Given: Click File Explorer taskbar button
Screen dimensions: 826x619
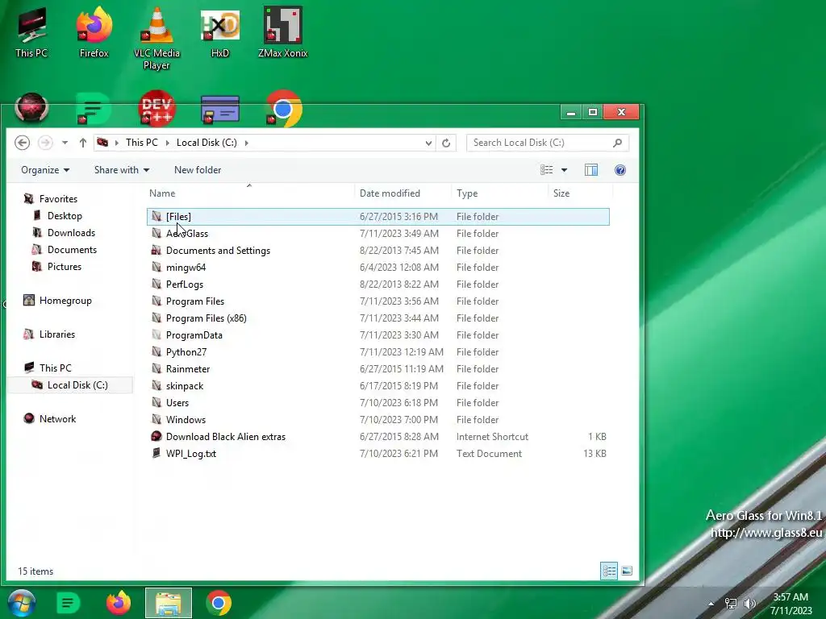Looking at the screenshot, I should [x=169, y=603].
